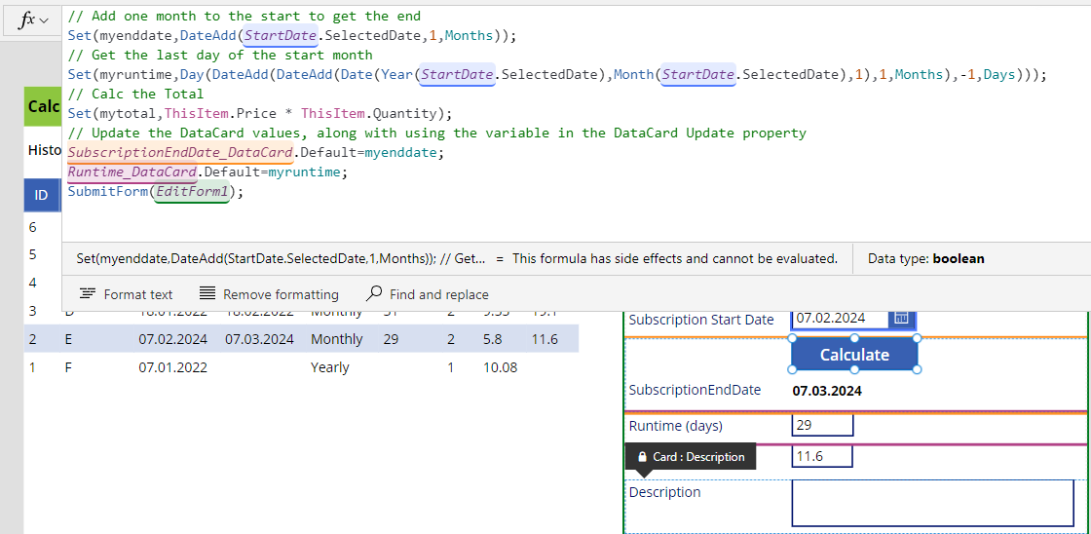1091x534 pixels.
Task: Open the fx property dropdown
Action: [x=33, y=19]
